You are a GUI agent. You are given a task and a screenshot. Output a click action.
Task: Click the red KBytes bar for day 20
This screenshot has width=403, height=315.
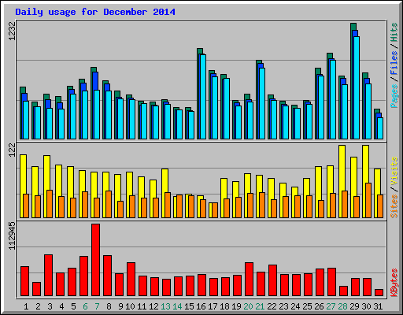click(x=249, y=280)
